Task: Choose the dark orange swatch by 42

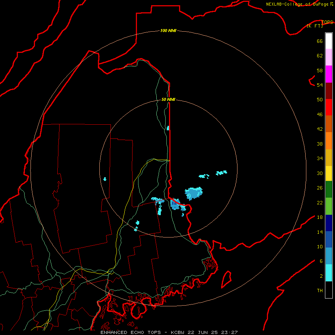Action: [329, 124]
